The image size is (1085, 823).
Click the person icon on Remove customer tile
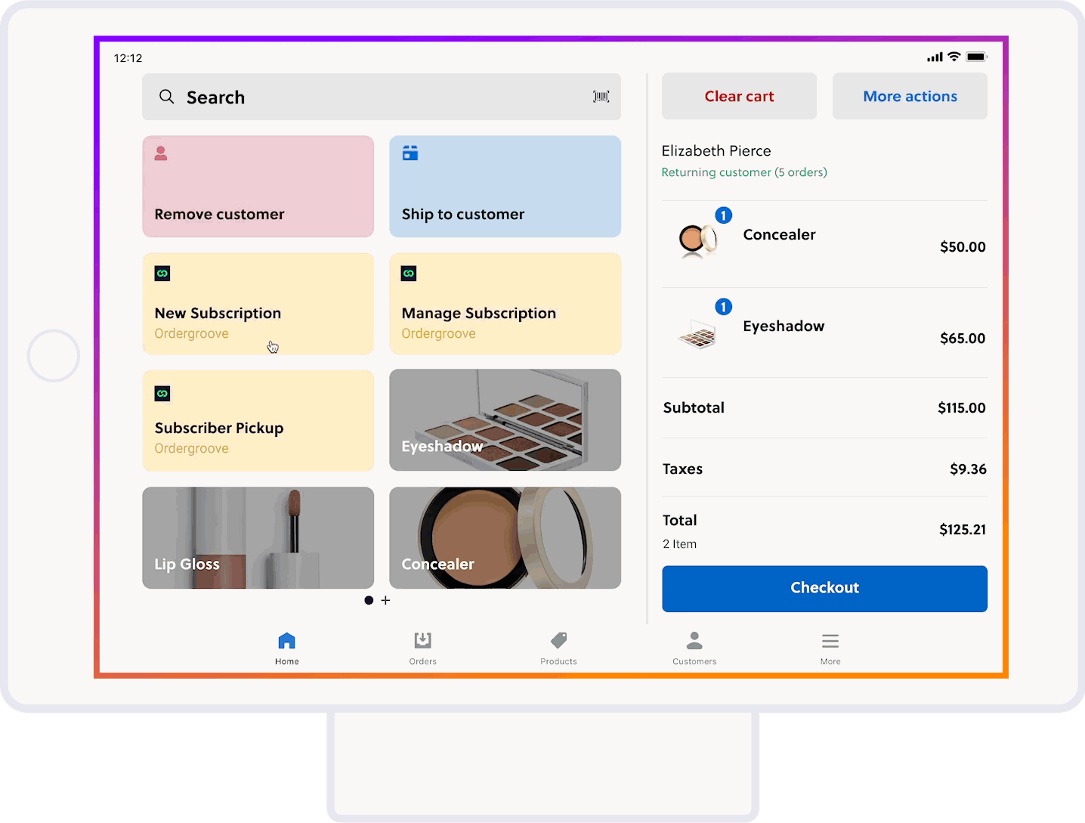click(x=161, y=153)
